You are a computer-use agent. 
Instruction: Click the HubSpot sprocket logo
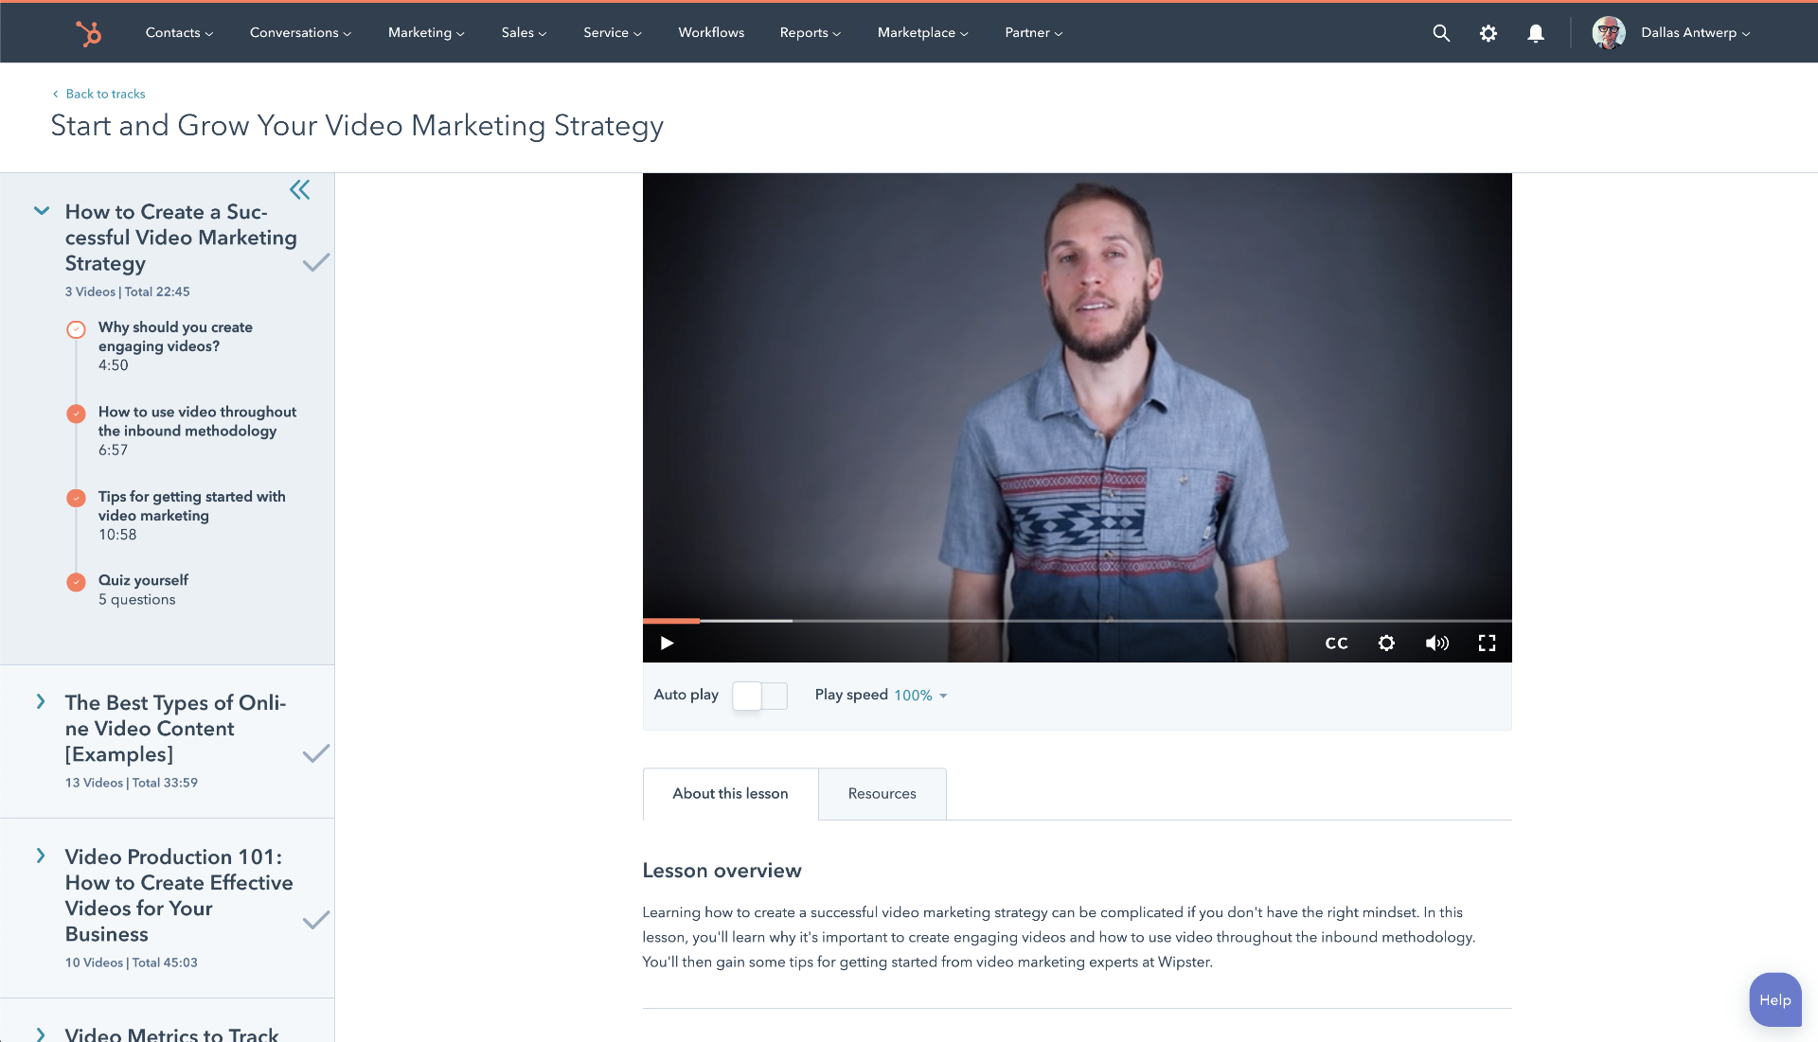(88, 33)
